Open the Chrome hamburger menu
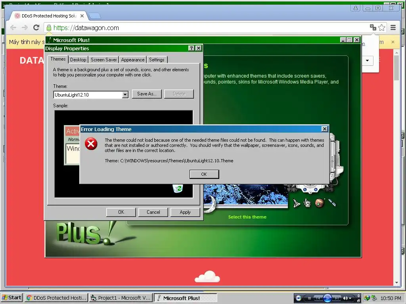Image resolution: width=406 pixels, height=304 pixels. [x=393, y=27]
